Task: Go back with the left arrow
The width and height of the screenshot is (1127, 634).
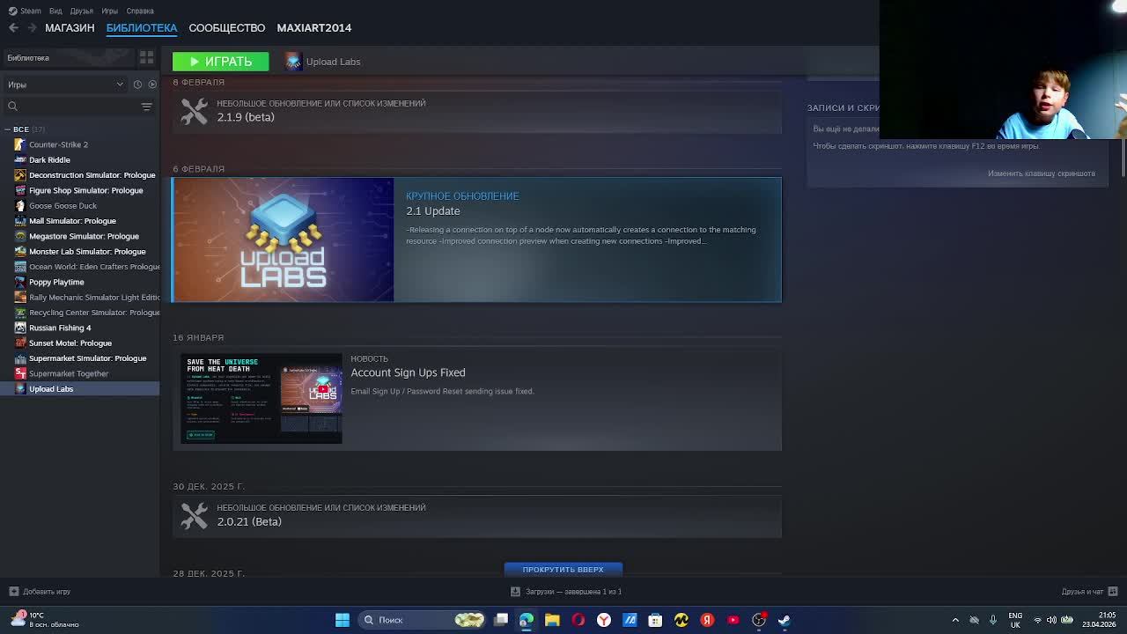Action: click(13, 28)
